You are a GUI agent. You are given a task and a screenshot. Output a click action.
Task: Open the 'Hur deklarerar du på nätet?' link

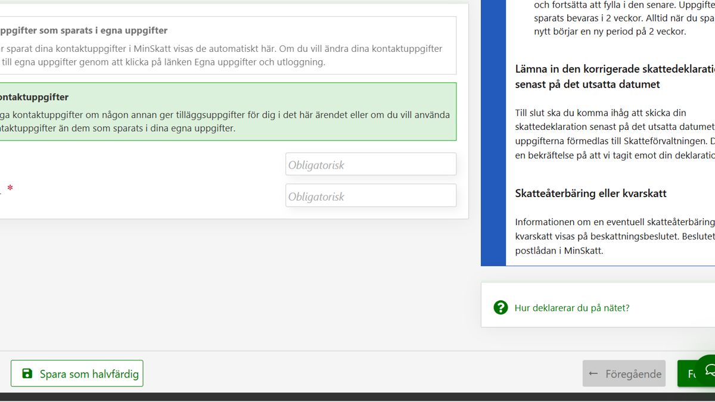click(571, 308)
